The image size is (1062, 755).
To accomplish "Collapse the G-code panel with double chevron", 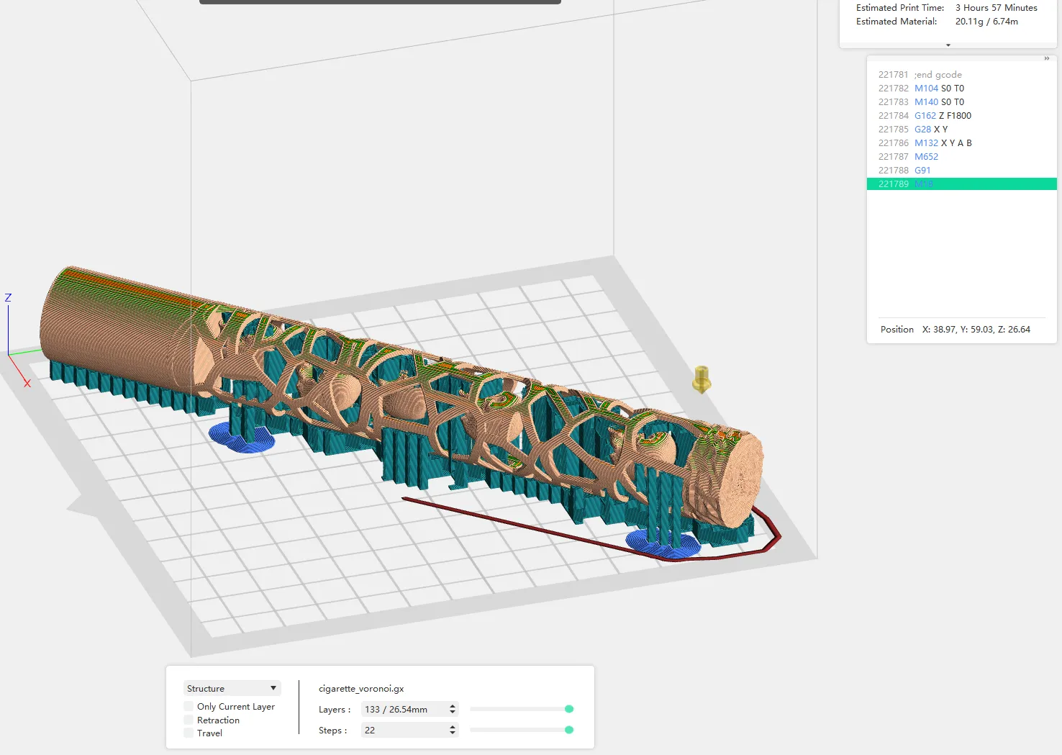I will 1046,59.
